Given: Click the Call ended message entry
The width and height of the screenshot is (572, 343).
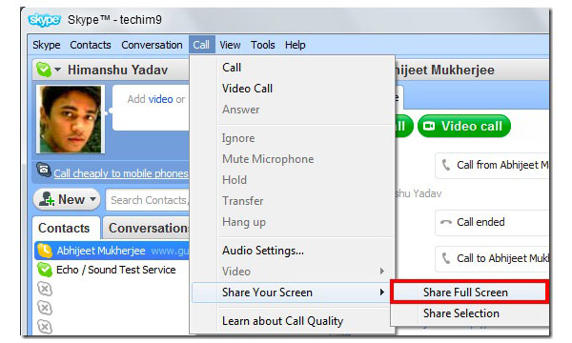Looking at the screenshot, I should click(x=492, y=222).
